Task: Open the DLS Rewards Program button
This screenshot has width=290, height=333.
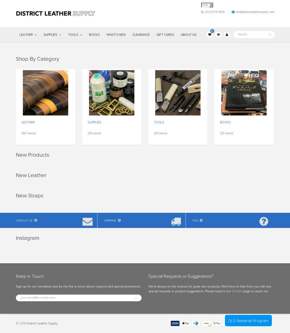Action: [x=248, y=321]
